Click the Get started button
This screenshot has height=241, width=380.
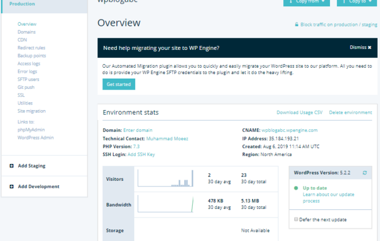(119, 84)
